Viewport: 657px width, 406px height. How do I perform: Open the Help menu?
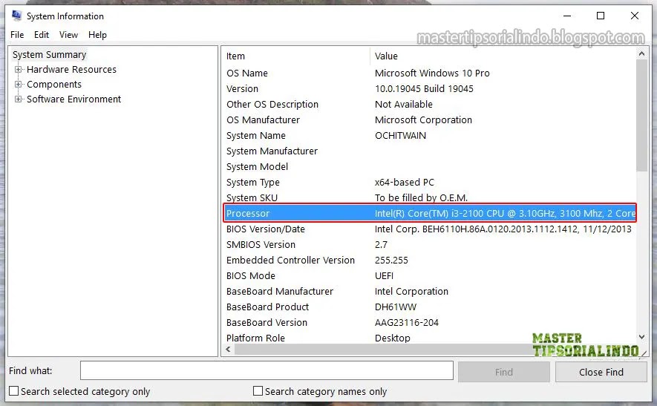[x=97, y=35]
